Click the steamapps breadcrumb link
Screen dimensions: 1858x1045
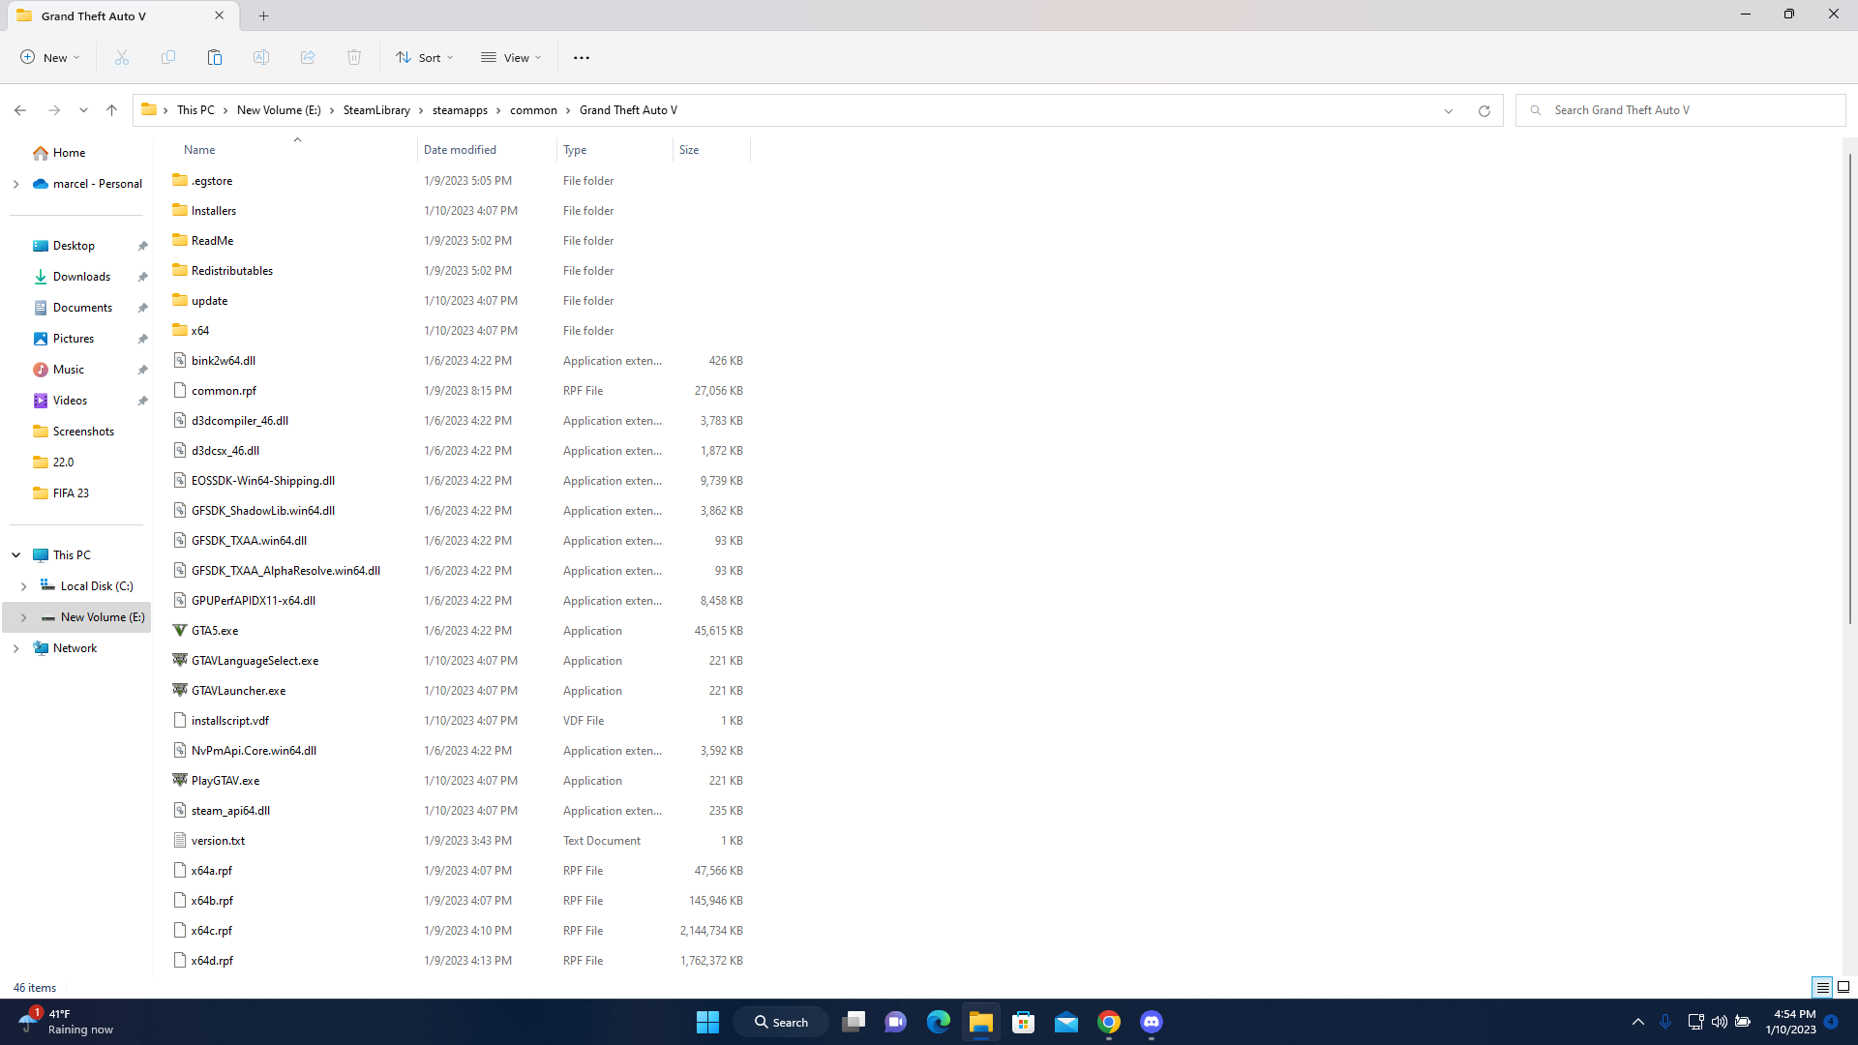pyautogui.click(x=460, y=110)
